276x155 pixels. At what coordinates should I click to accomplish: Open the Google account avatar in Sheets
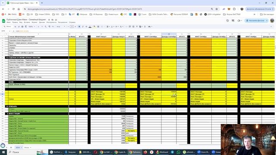tap(272, 21)
